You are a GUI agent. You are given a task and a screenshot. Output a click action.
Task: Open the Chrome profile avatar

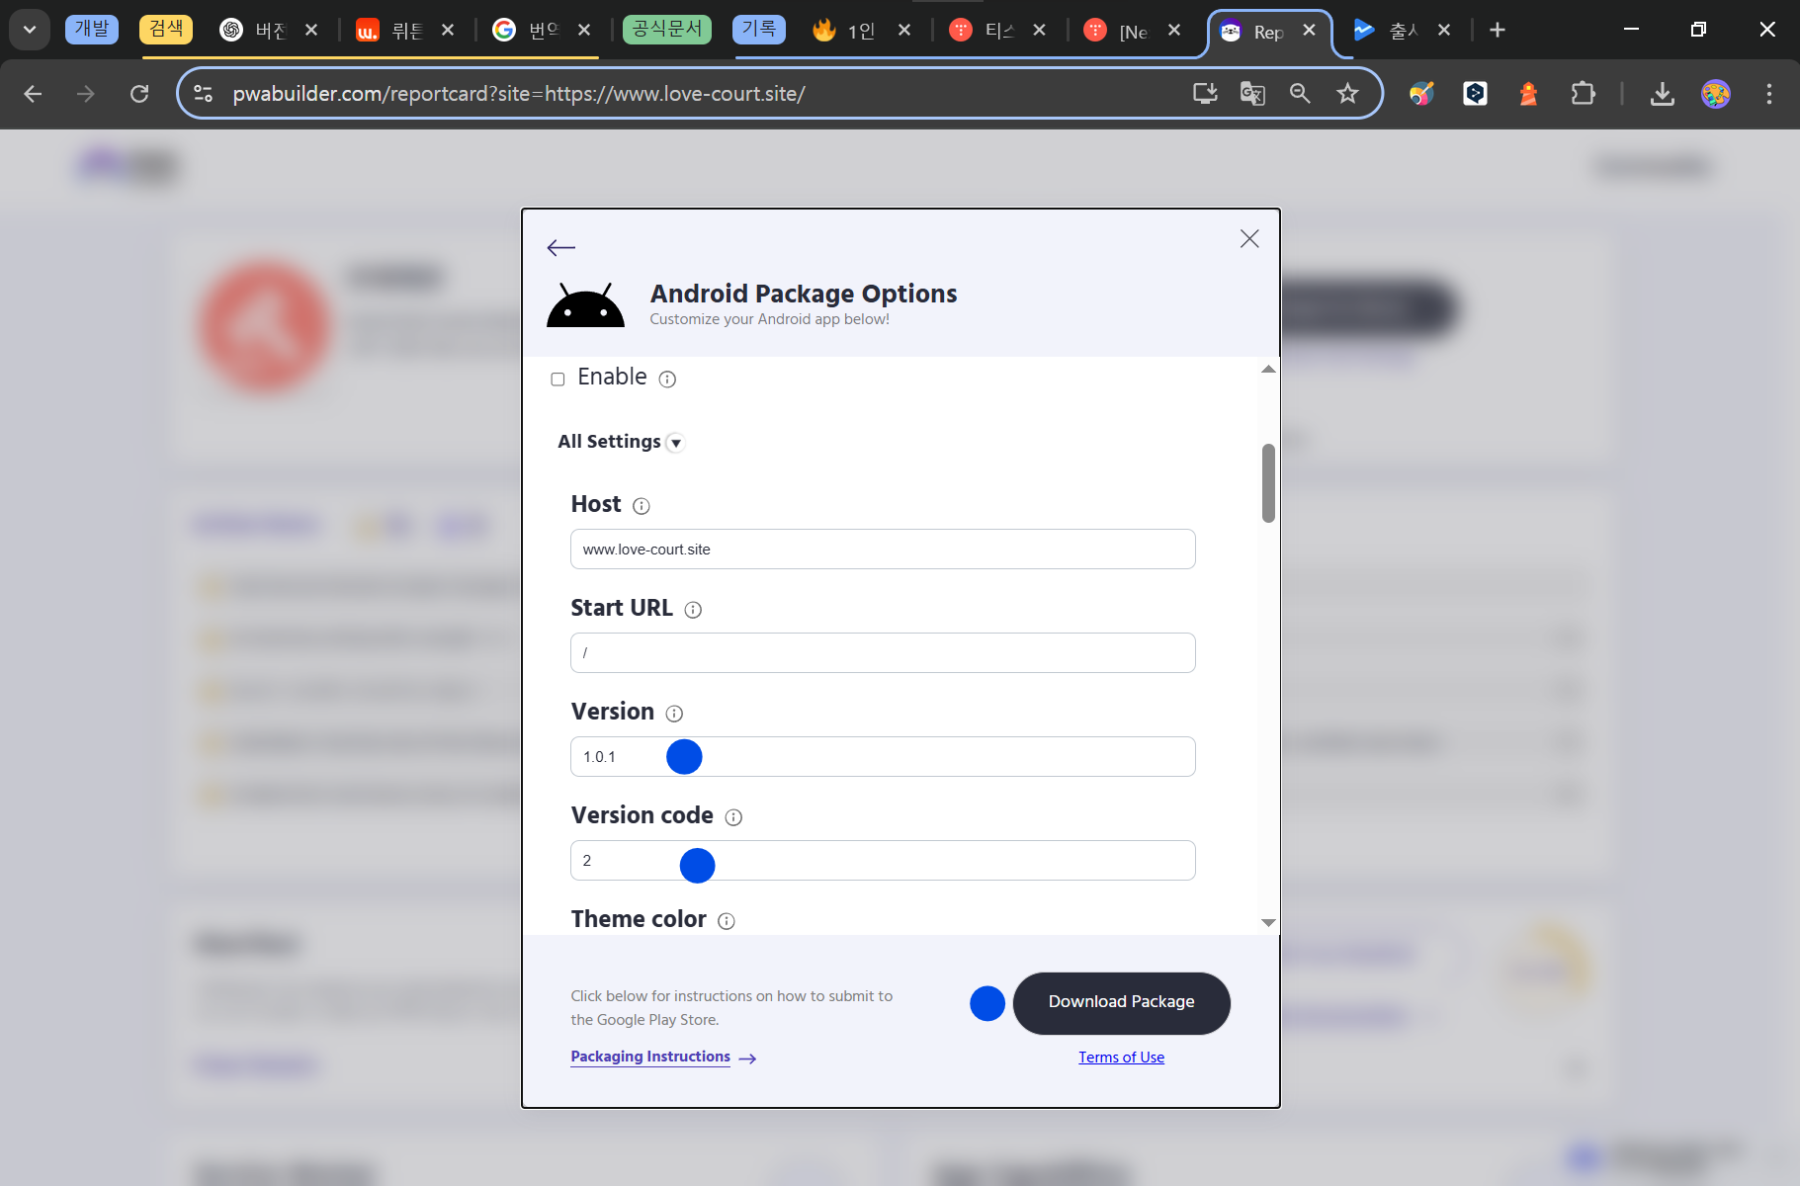(x=1716, y=94)
